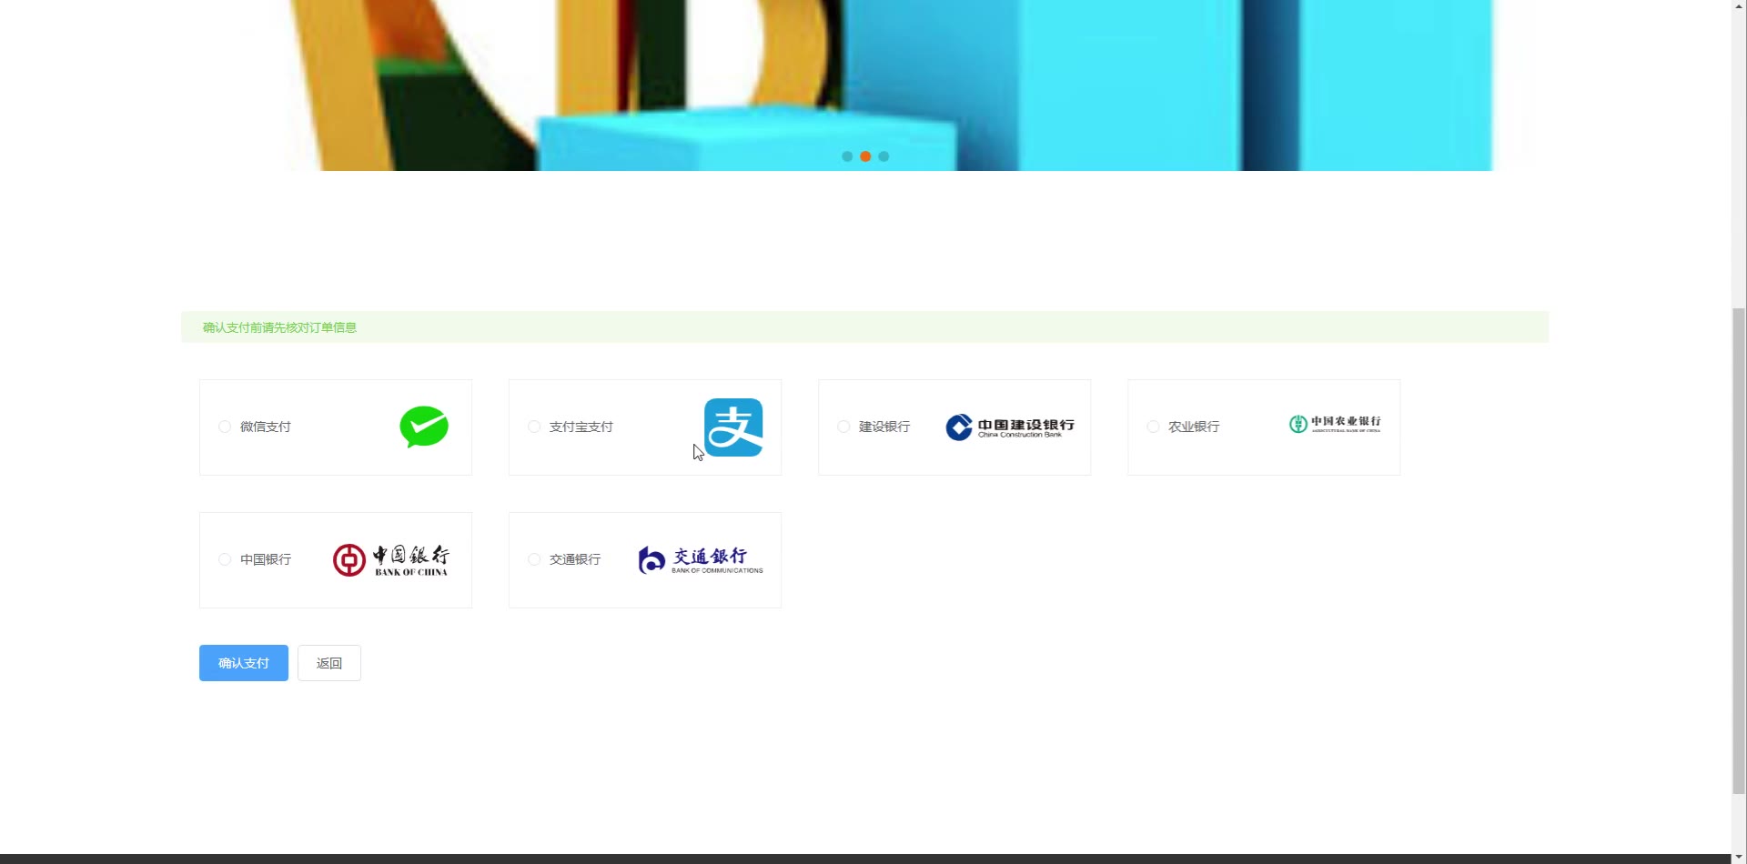Click the WeChat Pay green logo

[x=424, y=427]
